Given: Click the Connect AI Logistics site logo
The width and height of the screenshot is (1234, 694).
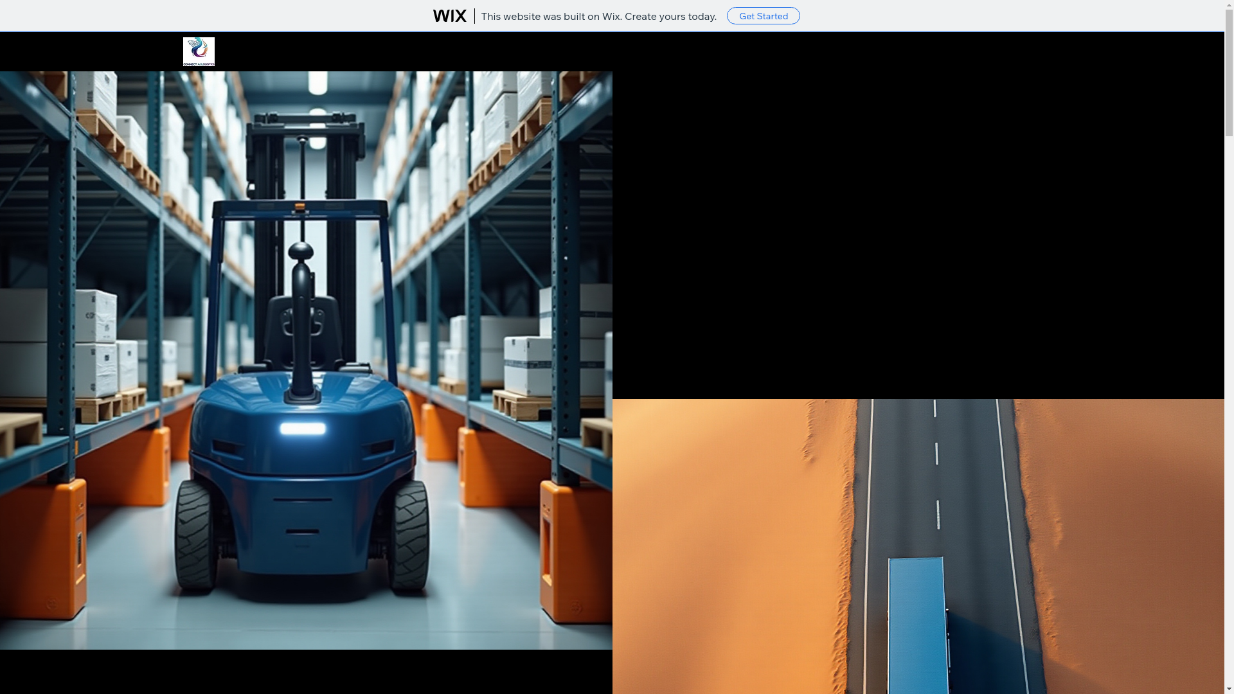Looking at the screenshot, I should (199, 51).
